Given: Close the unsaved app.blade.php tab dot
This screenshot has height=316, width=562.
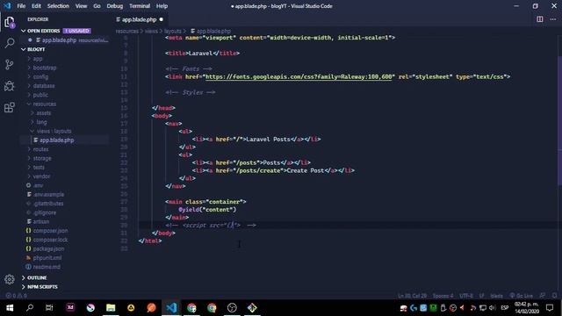Looking at the screenshot, I should (x=161, y=19).
